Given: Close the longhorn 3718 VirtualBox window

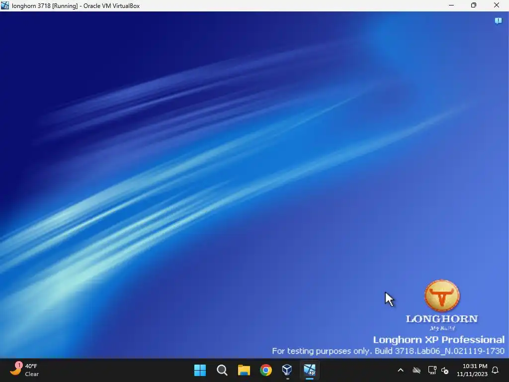Looking at the screenshot, I should coord(497,5).
